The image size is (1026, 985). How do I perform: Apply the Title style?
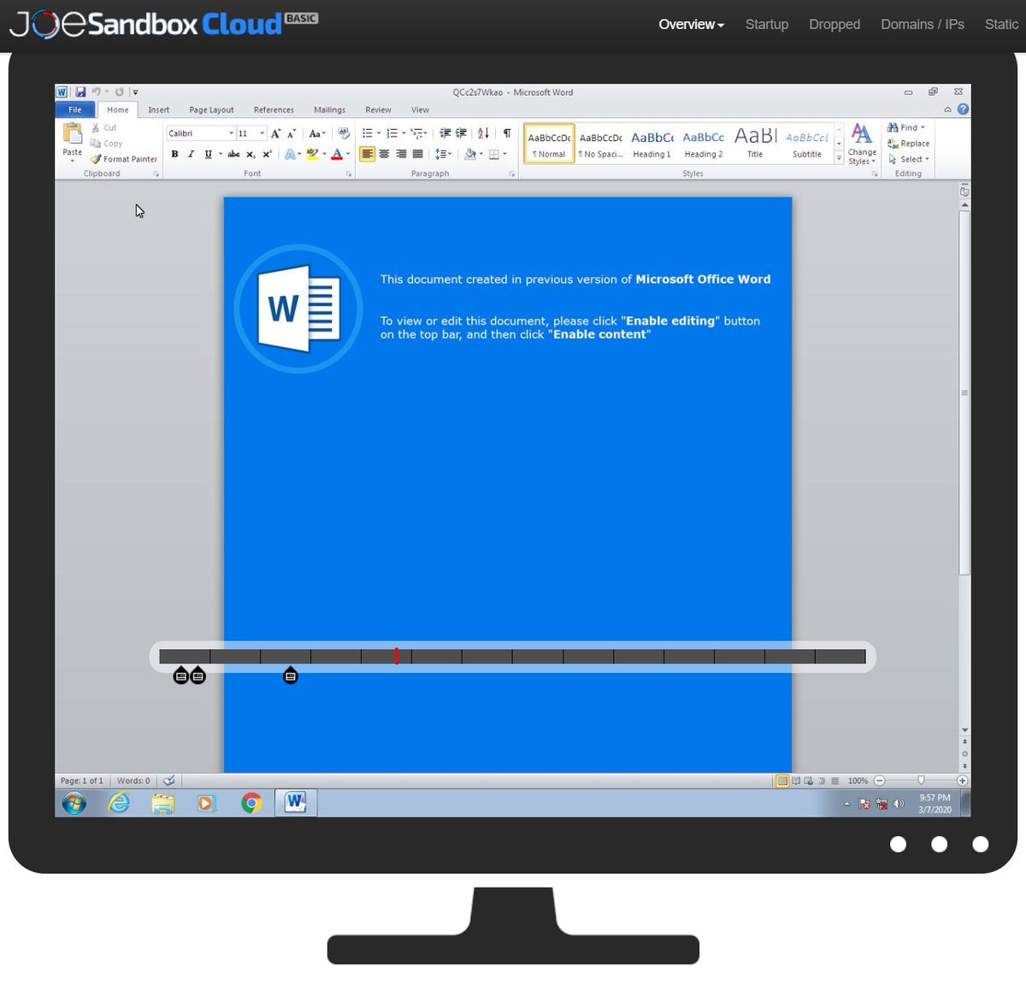point(753,143)
